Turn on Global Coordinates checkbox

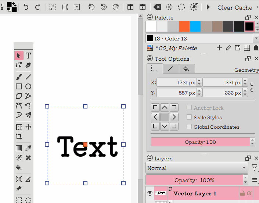(x=189, y=127)
